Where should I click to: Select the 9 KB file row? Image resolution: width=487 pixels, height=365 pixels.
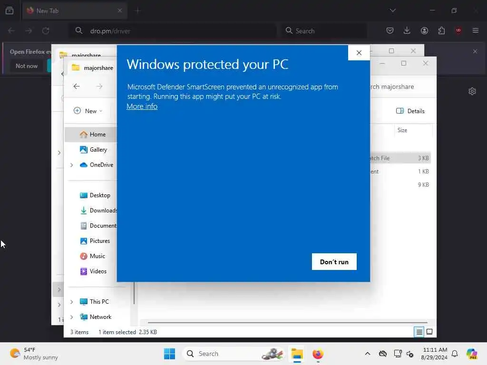tap(400, 185)
